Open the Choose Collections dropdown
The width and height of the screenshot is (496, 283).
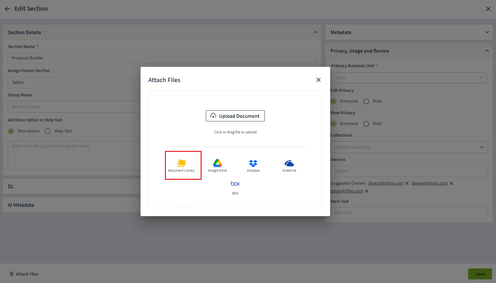pyautogui.click(x=409, y=147)
